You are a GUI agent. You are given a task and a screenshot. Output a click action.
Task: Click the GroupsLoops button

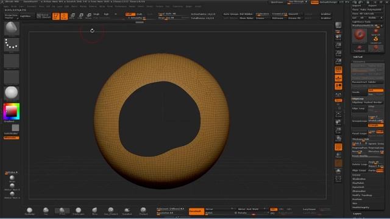click(x=359, y=121)
